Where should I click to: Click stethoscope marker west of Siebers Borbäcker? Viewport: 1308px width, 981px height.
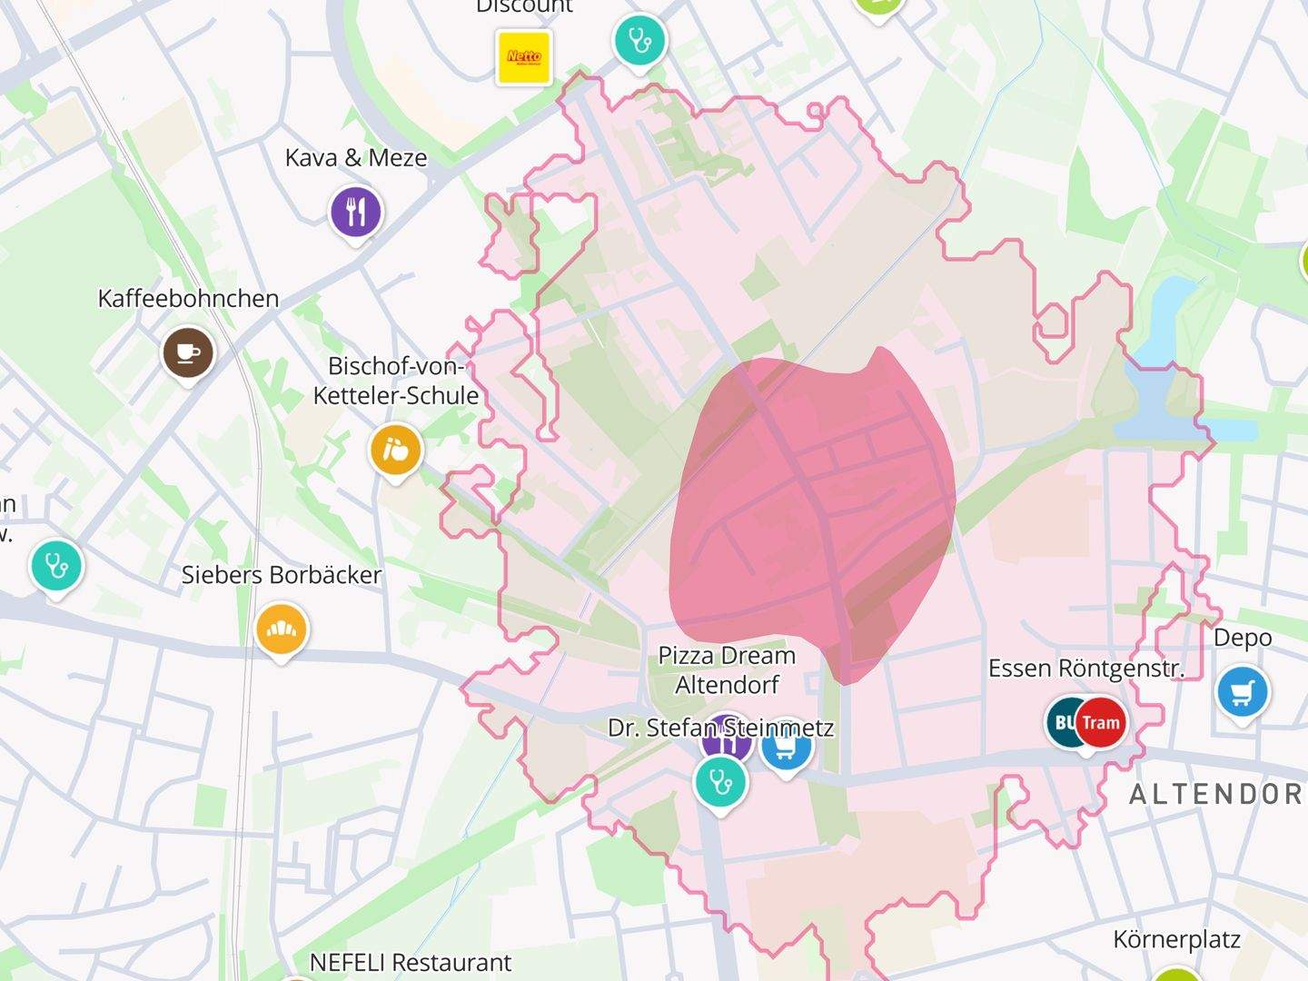click(x=56, y=568)
